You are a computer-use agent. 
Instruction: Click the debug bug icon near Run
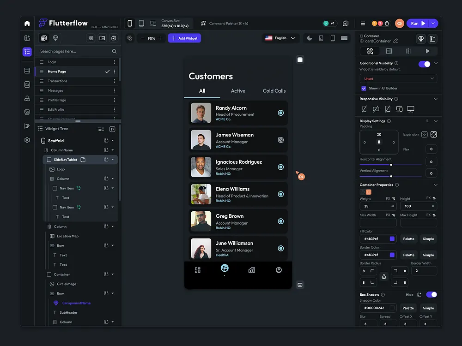pos(387,23)
